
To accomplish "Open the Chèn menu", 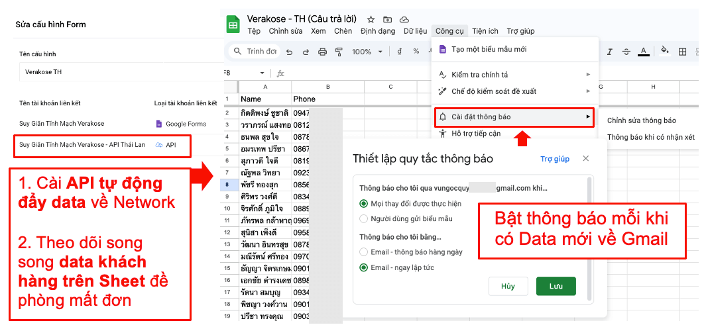I will (343, 31).
